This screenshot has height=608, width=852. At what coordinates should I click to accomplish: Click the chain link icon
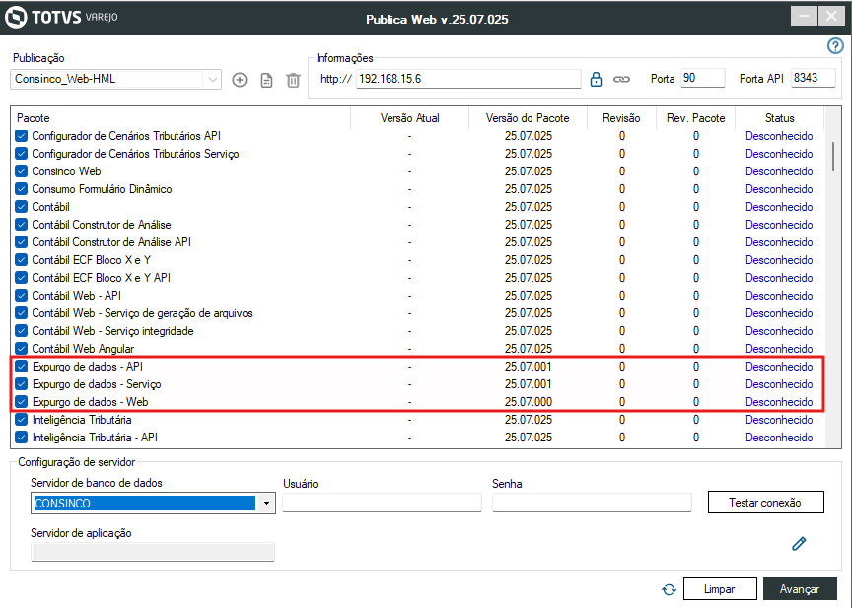coord(621,79)
